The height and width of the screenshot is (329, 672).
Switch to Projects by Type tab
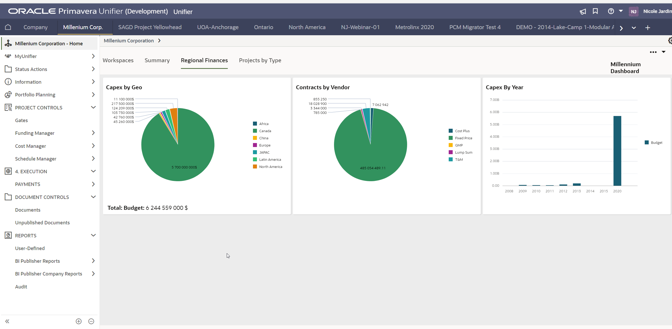pos(260,60)
